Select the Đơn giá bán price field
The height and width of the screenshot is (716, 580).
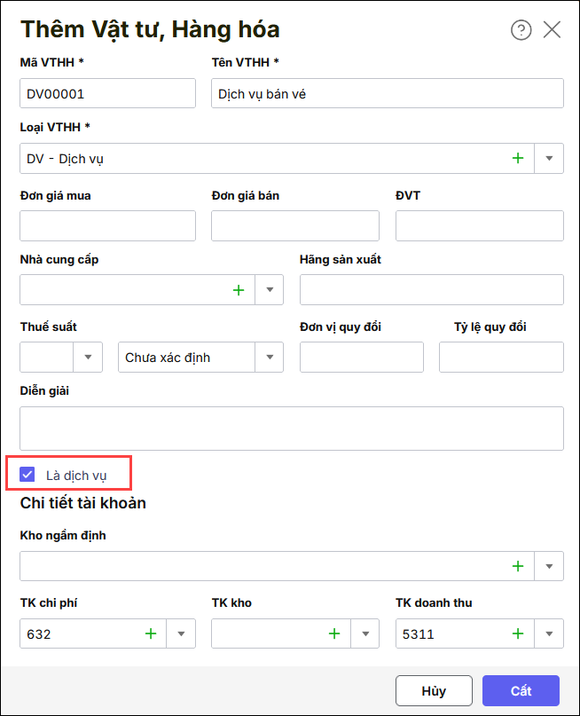(x=294, y=226)
